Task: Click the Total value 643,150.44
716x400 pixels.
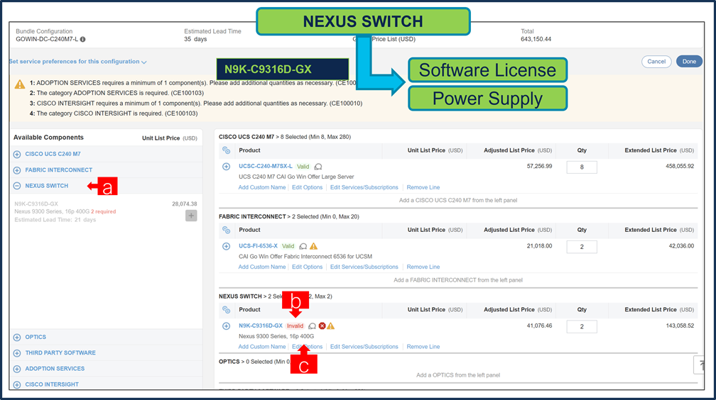Action: (536, 39)
